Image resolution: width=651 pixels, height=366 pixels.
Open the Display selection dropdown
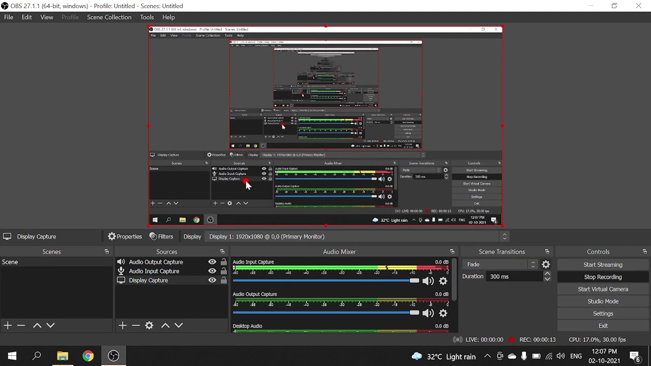click(358, 236)
